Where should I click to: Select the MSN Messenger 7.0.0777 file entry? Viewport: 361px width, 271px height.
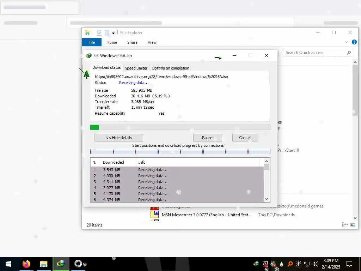(x=207, y=215)
